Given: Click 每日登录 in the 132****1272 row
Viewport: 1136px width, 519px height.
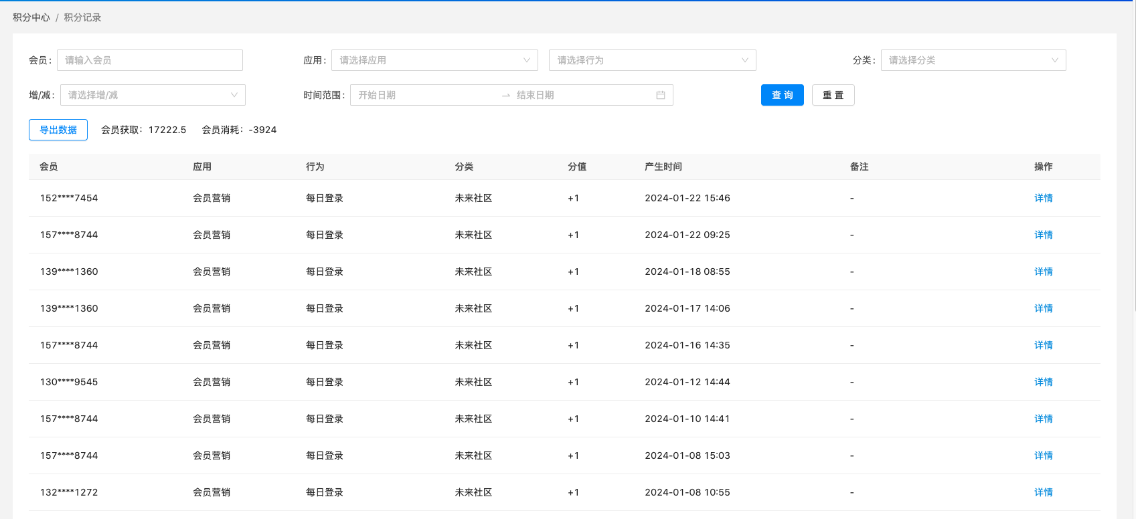Looking at the screenshot, I should click(325, 492).
